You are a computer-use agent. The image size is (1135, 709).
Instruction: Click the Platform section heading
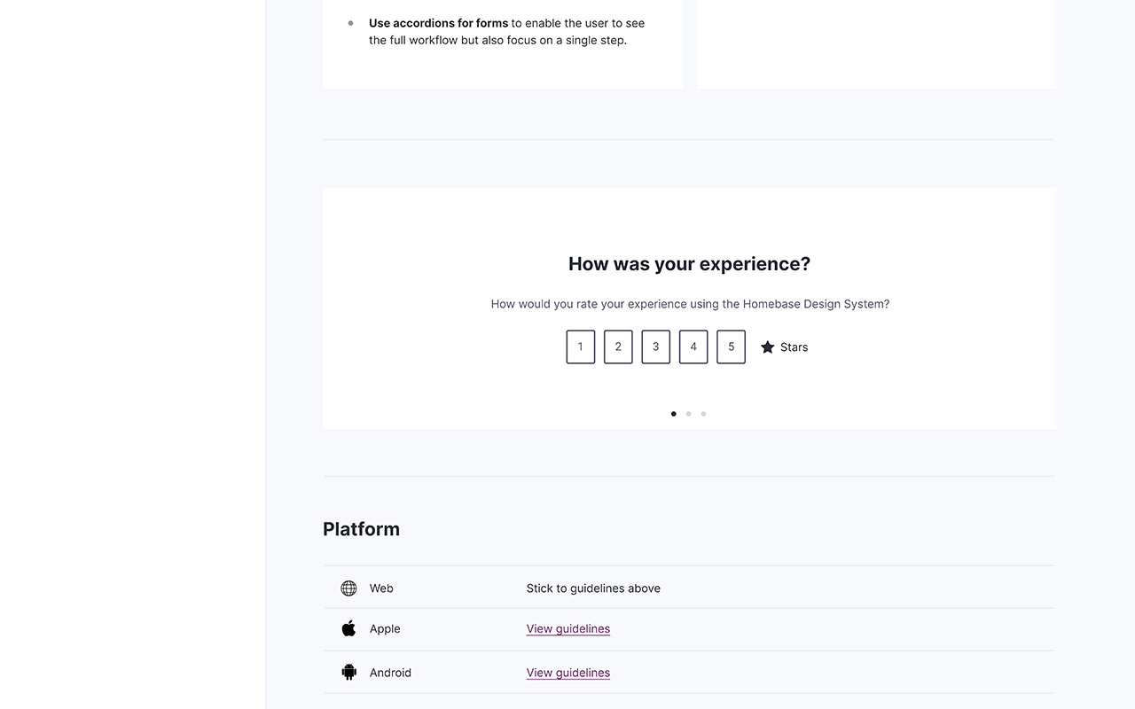(362, 529)
